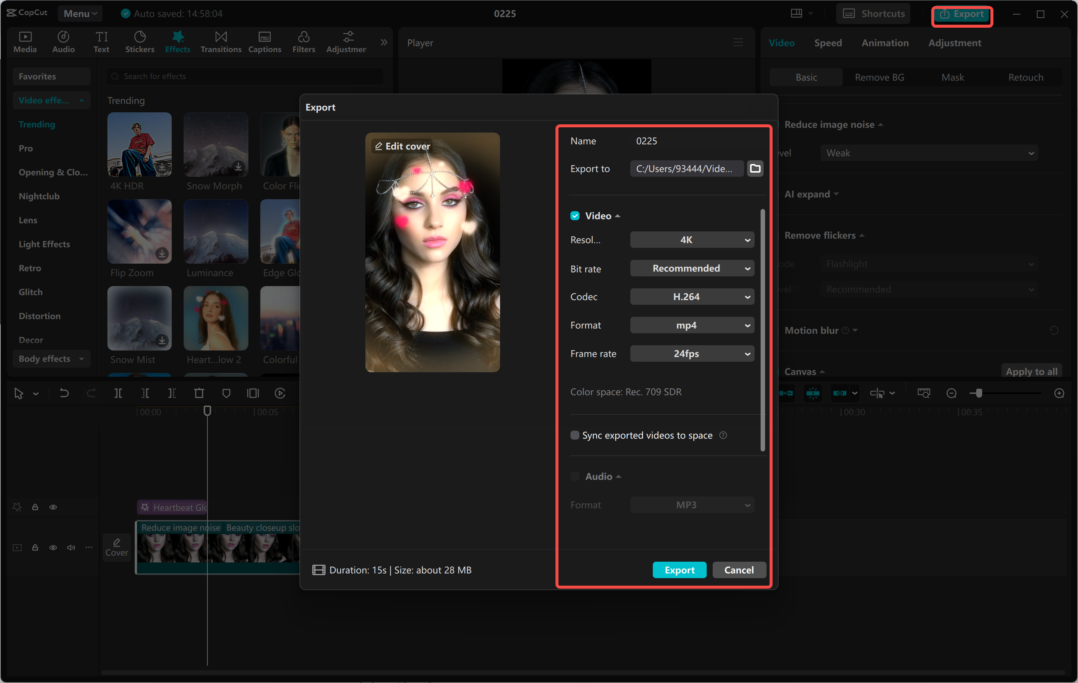1078x683 pixels.
Task: Click the timeline zoom slider handle
Action: [x=978, y=393]
